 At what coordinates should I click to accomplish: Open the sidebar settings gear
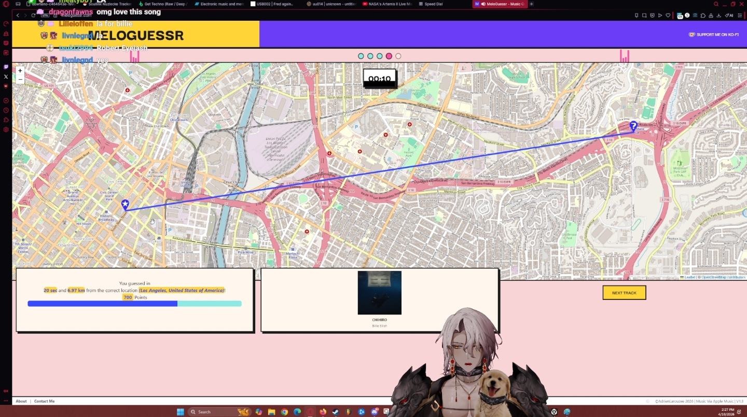point(6,130)
